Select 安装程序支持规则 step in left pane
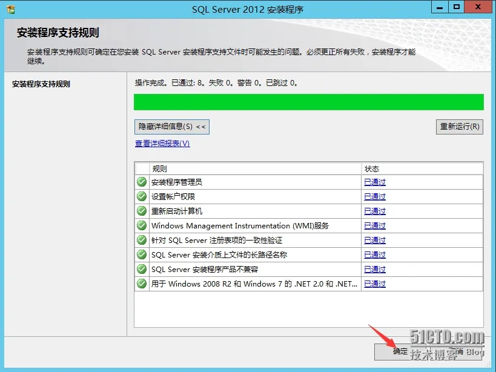Viewport: 496px width, 372px height. 41,84
